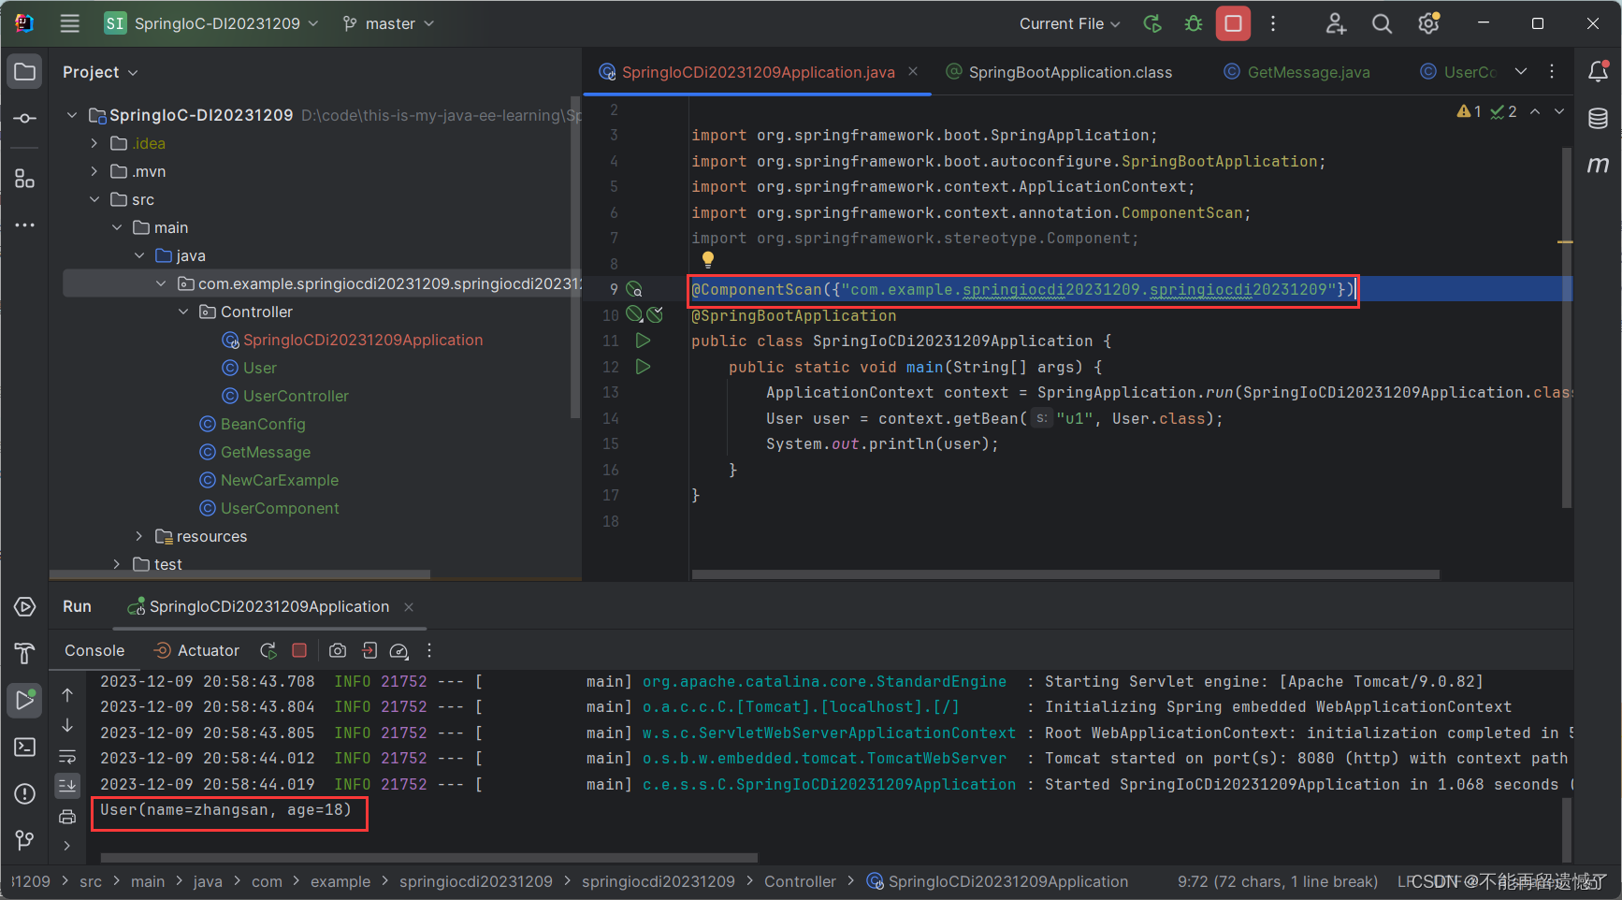Select the Actuator tab
The height and width of the screenshot is (900, 1622).
click(196, 650)
